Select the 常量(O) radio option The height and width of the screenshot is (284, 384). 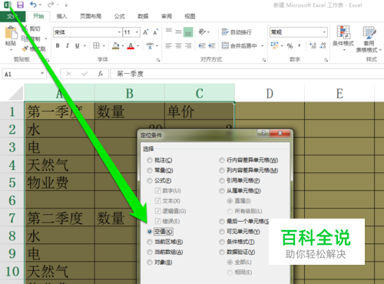[150, 170]
